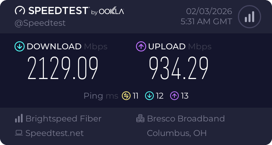Screen dimensions: 272x145
Task: Click the Brightspeed Fiber provider name
Action: pos(63,119)
